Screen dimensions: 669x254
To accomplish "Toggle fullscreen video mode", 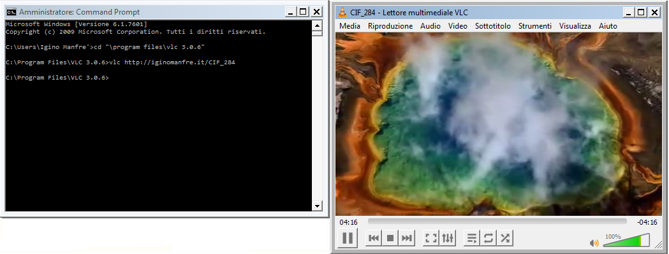I will coord(431,238).
